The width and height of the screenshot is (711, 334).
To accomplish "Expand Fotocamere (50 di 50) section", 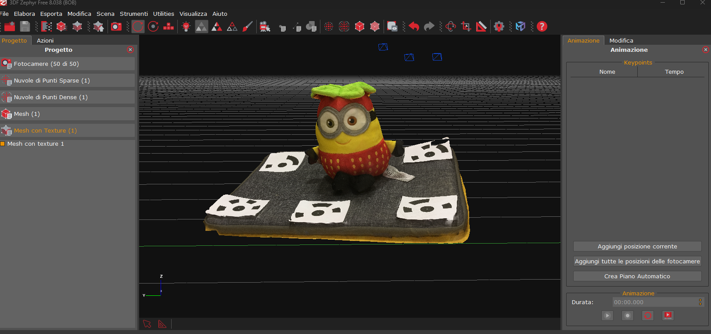I will click(68, 64).
